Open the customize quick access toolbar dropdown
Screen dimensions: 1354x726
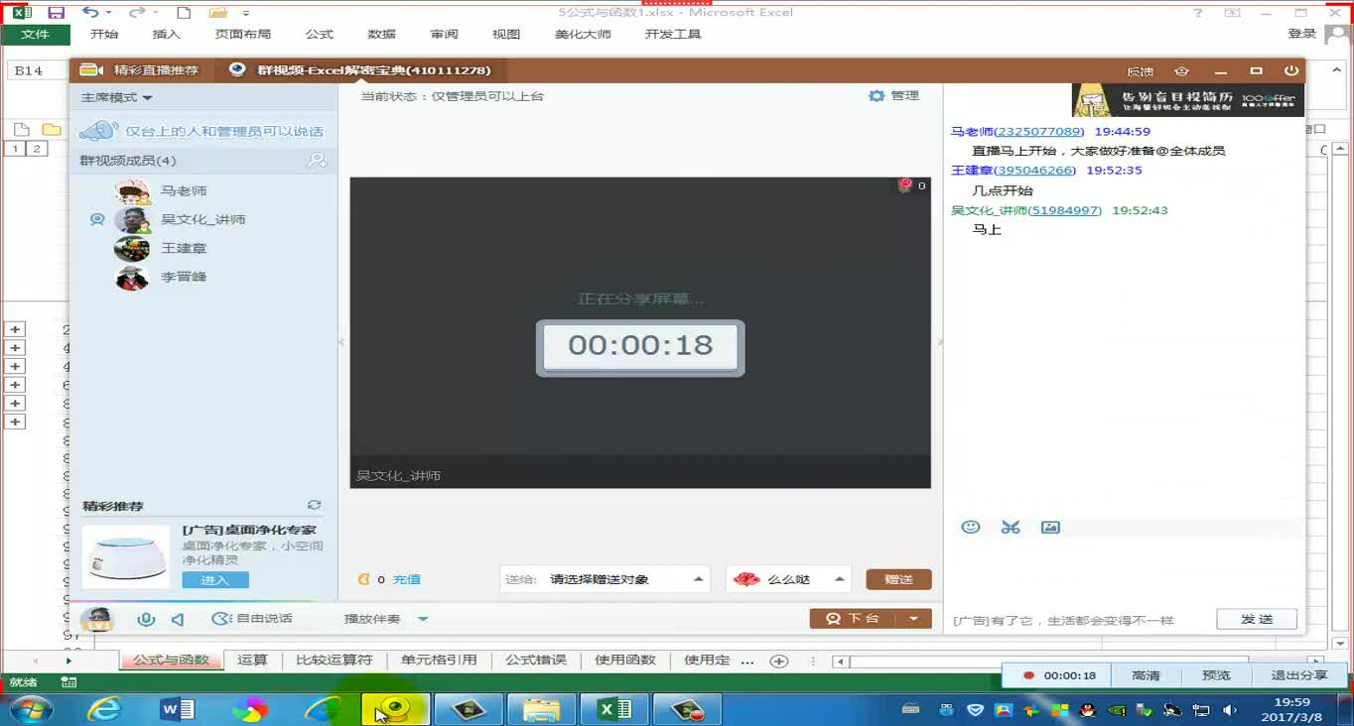[246, 13]
